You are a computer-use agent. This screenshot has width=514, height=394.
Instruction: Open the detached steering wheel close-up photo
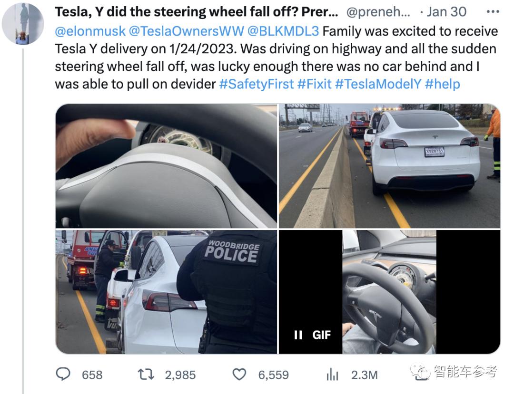[x=166, y=166]
